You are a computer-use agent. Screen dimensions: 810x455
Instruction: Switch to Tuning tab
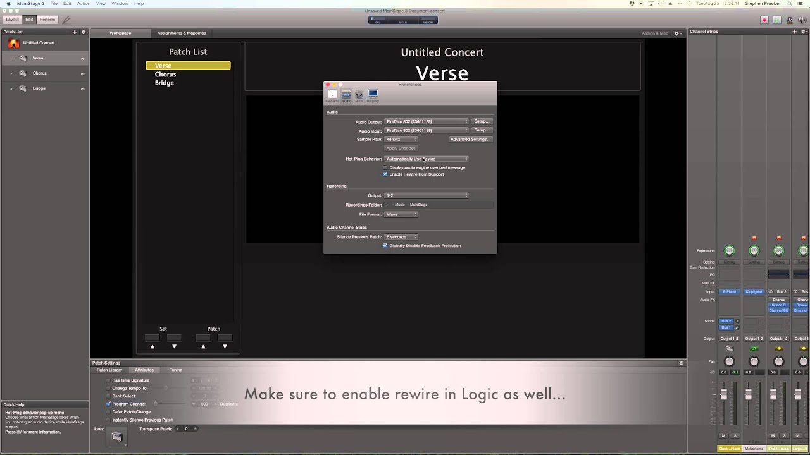[176, 370]
